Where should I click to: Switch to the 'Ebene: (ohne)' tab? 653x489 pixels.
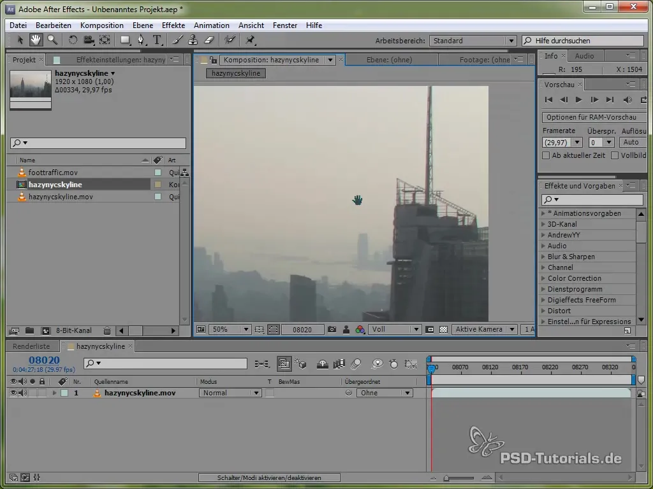pos(390,60)
